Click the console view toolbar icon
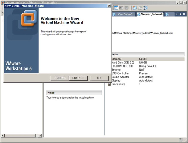Screen dimensions: 188x143 (121, 8)
